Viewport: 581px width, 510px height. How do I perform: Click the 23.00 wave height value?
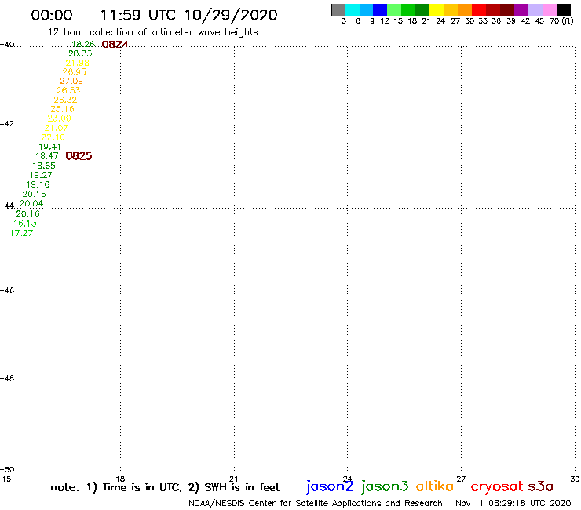[60, 118]
